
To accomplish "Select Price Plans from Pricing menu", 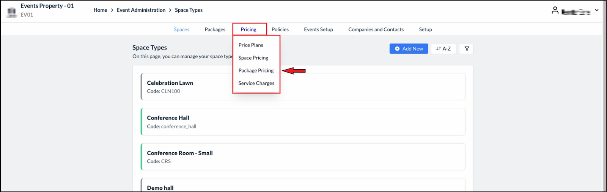I will [251, 45].
